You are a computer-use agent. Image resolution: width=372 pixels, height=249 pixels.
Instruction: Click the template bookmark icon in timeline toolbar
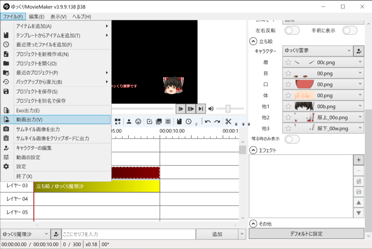pos(179,122)
